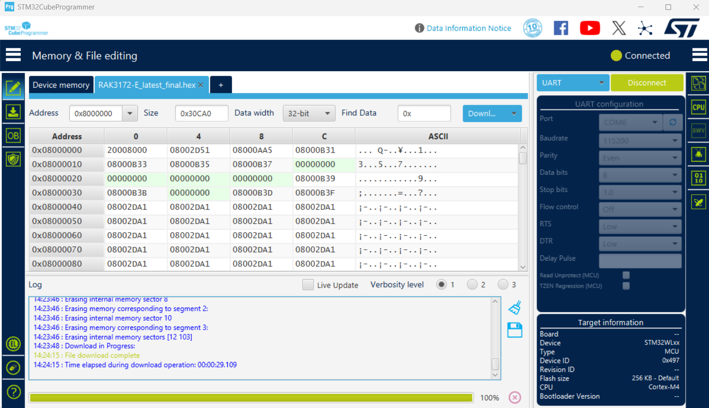Image resolution: width=709 pixels, height=408 pixels.
Task: Click the green Disconnect button
Action: pyautogui.click(x=646, y=83)
